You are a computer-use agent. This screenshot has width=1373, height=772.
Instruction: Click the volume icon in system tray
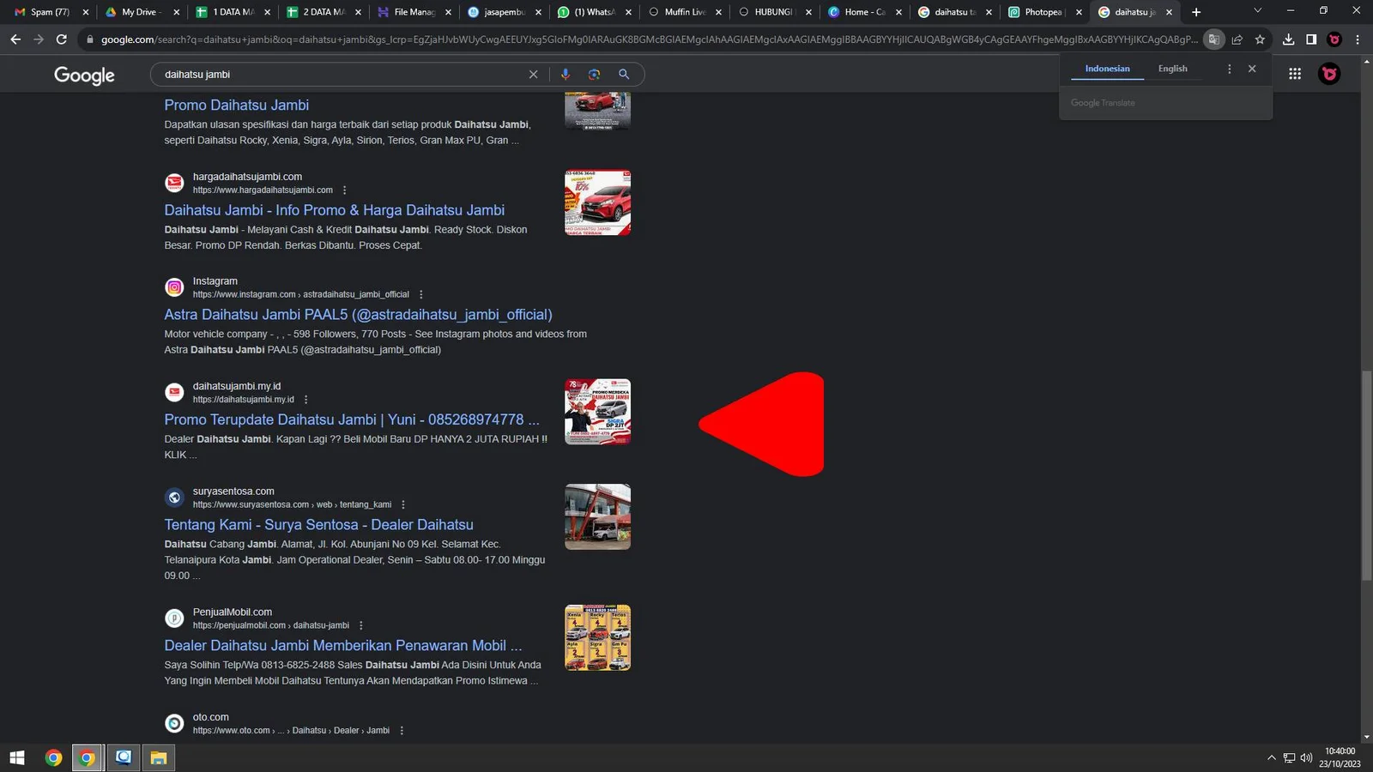1307,757
